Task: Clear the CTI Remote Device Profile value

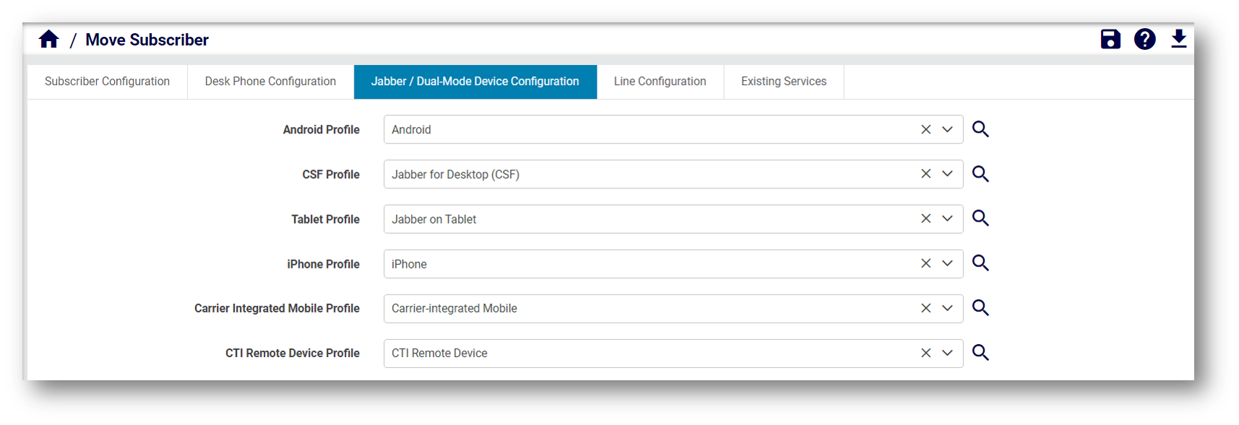Action: coord(925,353)
